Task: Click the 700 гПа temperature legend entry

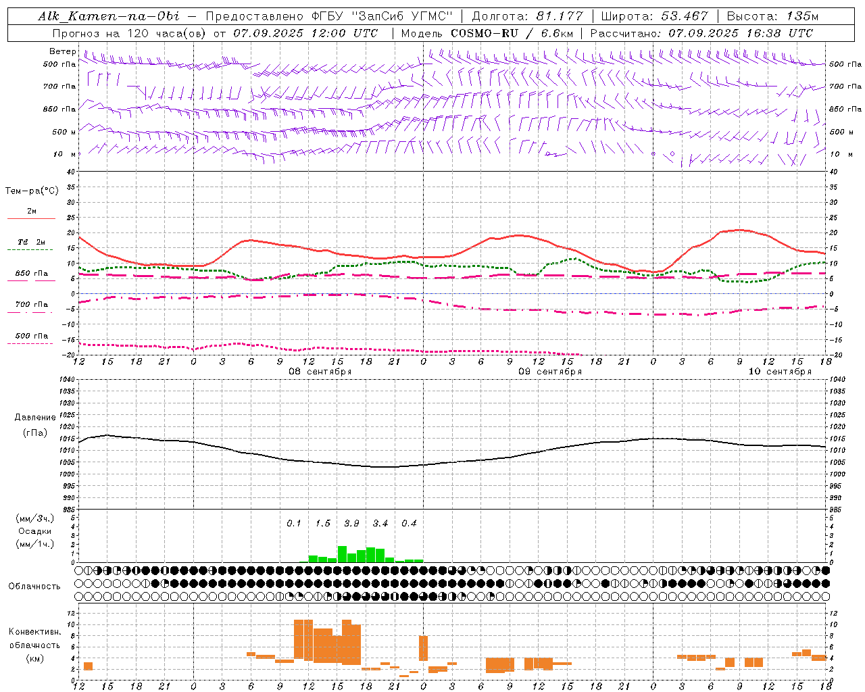Action: tap(31, 305)
